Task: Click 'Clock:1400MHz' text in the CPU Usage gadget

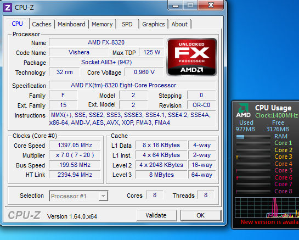Action: tap(277, 115)
